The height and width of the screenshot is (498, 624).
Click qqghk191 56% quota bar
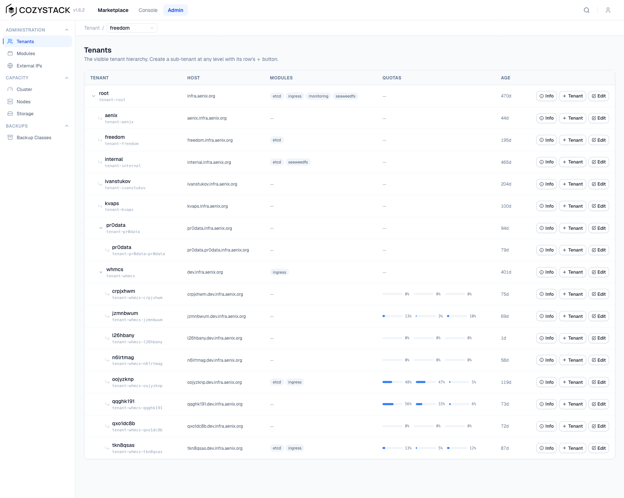392,404
